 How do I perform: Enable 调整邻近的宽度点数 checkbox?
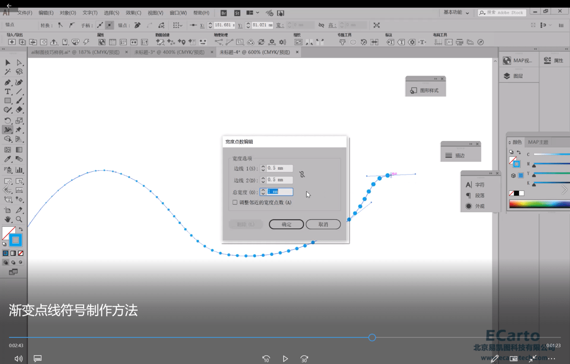click(235, 202)
